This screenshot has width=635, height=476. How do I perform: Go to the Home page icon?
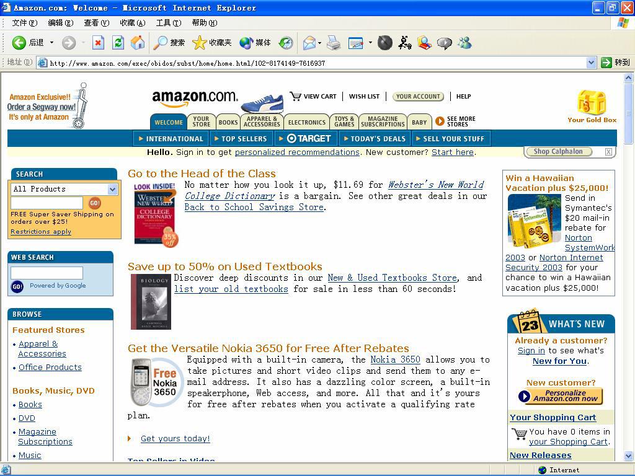pyautogui.click(x=138, y=43)
